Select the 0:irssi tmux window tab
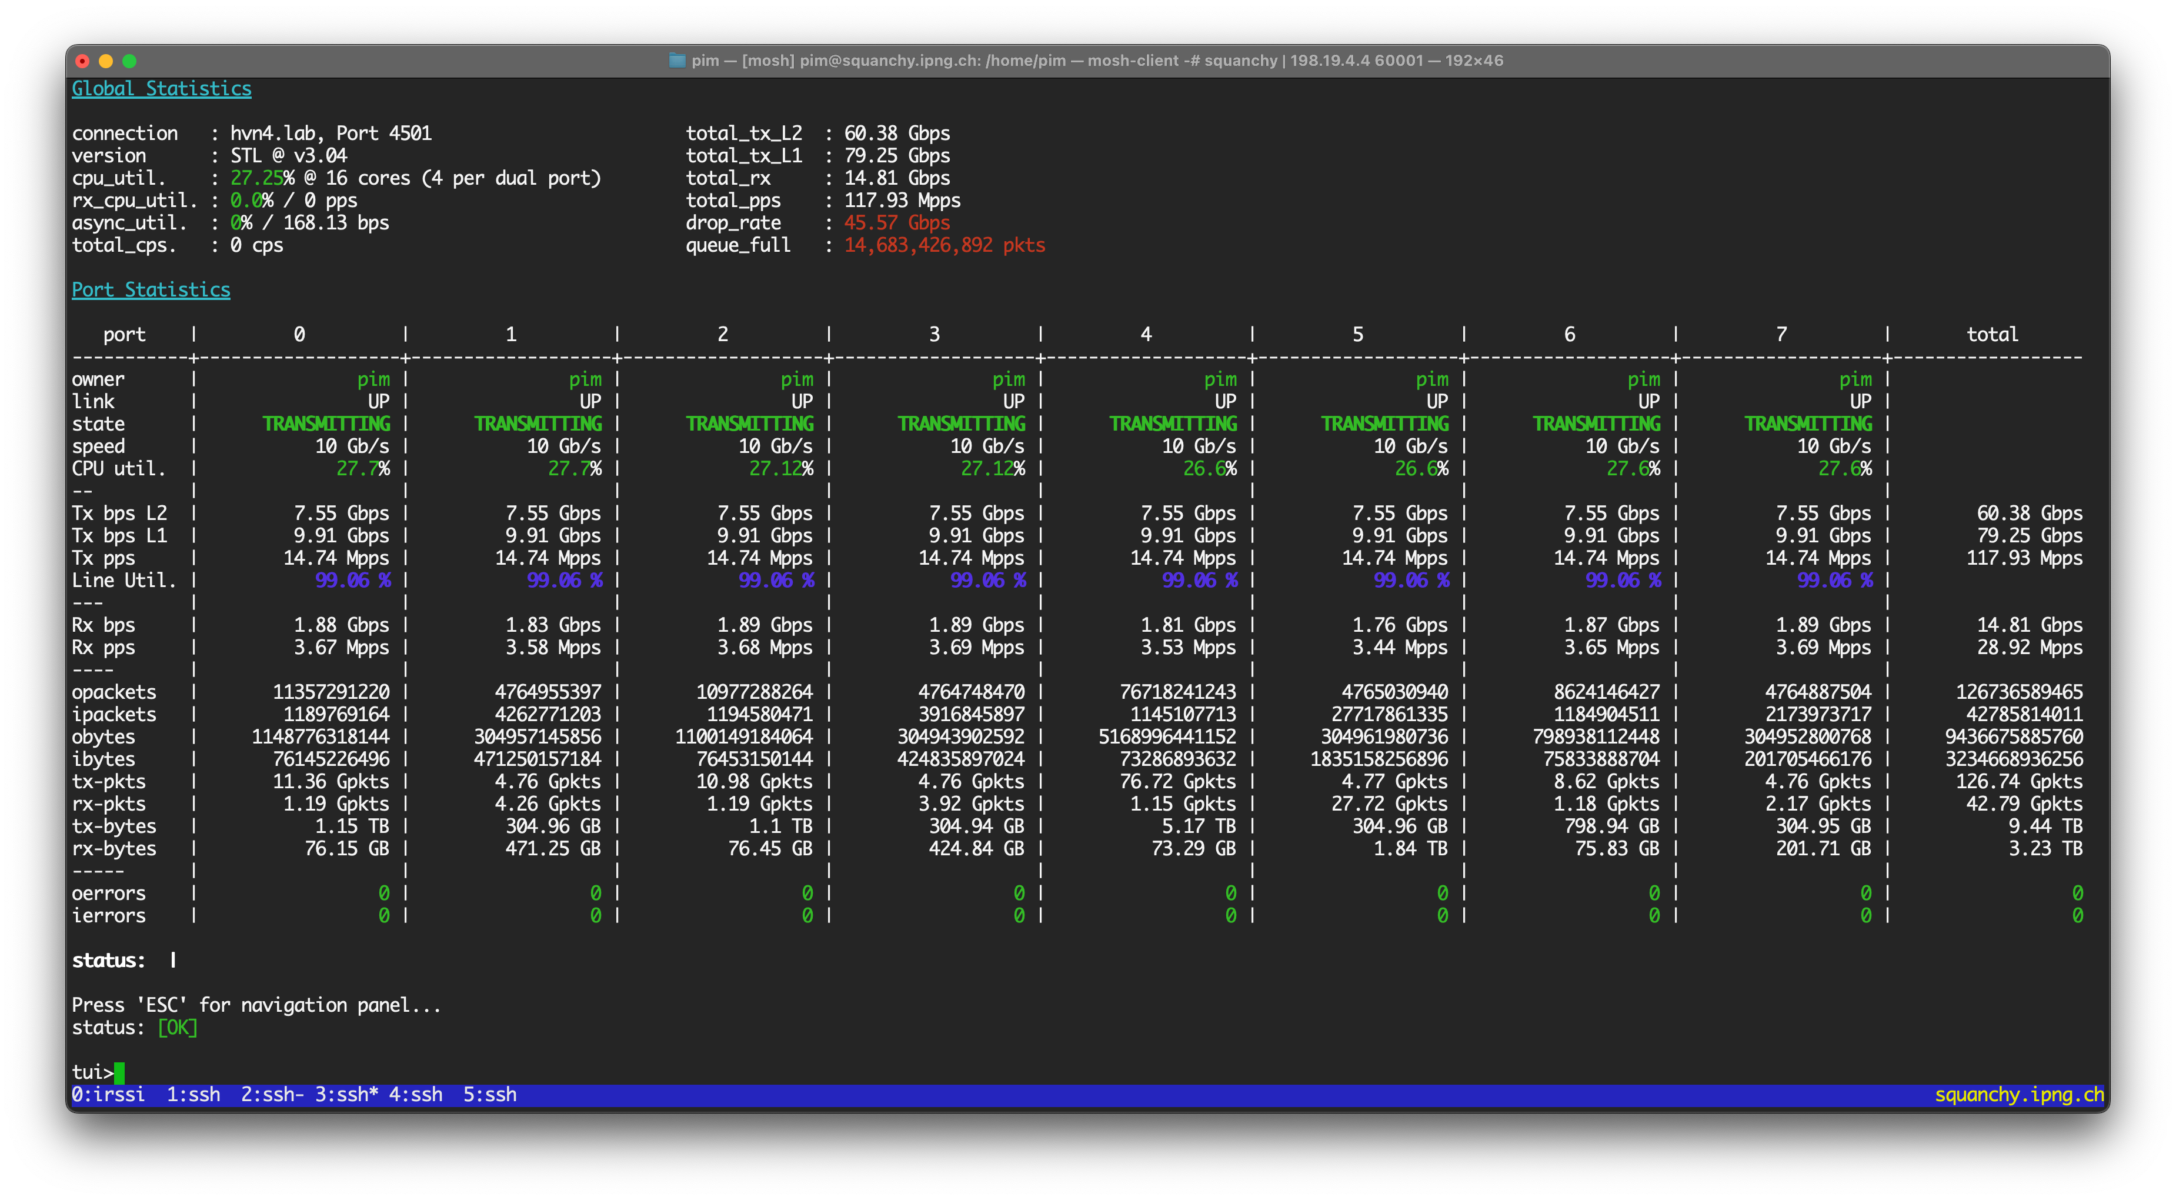2176x1200 pixels. pyautogui.click(x=108, y=1095)
